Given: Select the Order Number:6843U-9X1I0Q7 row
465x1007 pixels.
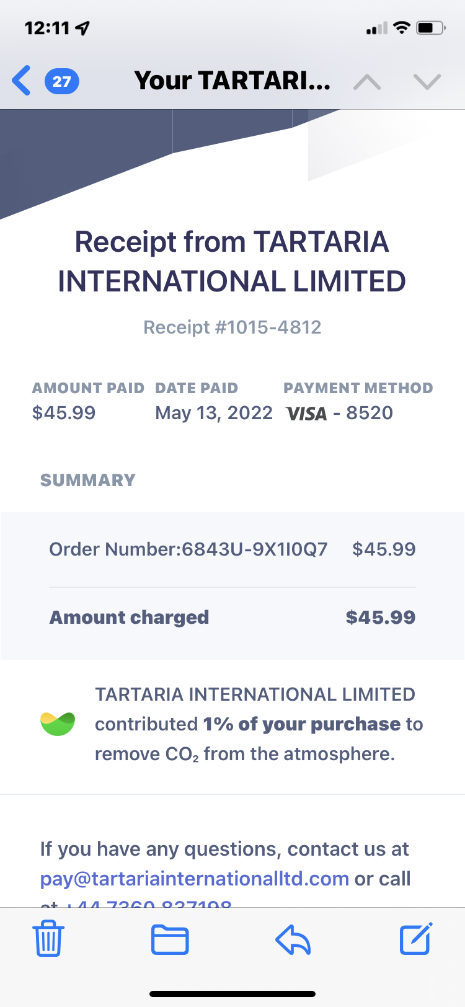Looking at the screenshot, I should (x=232, y=549).
